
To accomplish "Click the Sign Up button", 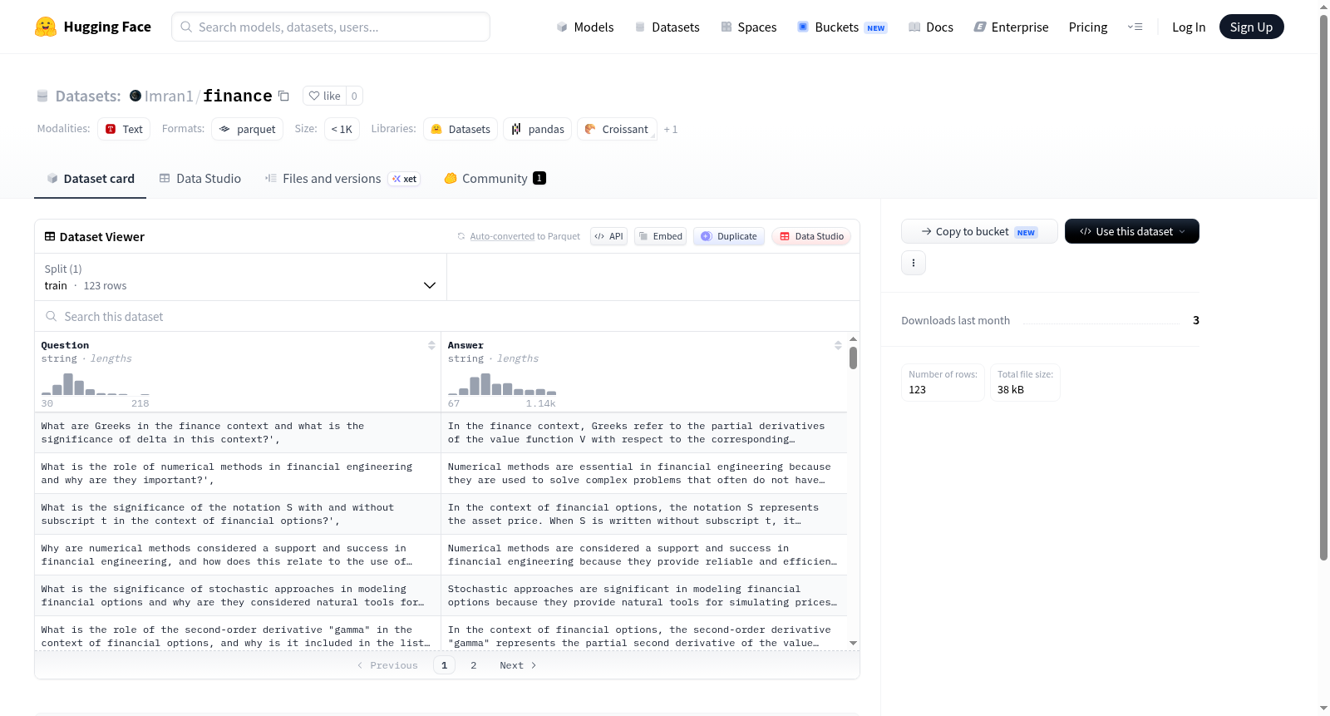I will click(1251, 27).
